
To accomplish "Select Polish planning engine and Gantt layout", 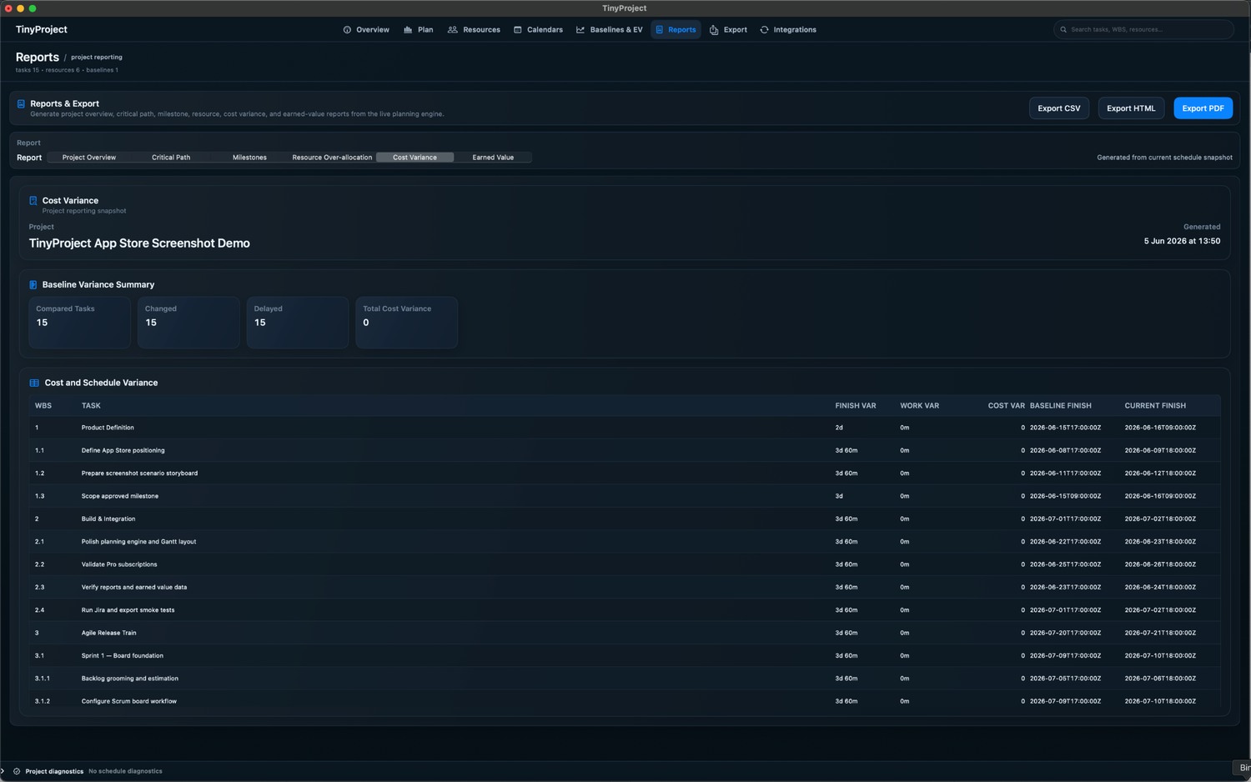I will [625, 542].
